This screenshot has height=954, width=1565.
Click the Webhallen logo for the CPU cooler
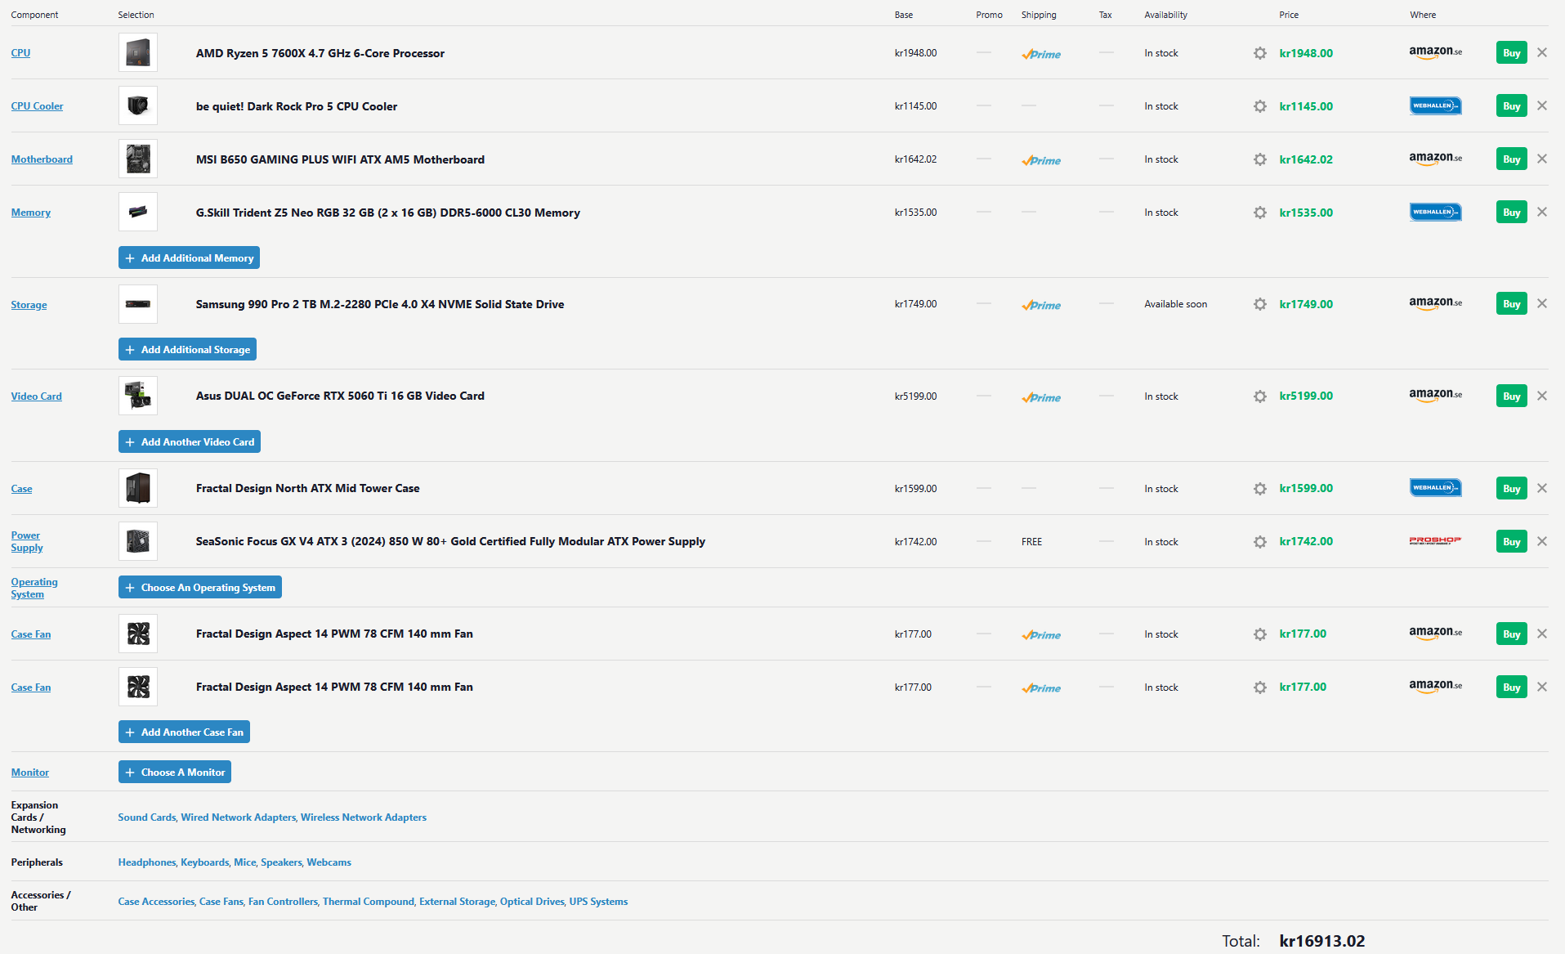(x=1436, y=105)
